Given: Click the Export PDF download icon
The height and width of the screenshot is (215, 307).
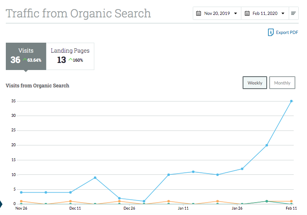Looking at the screenshot, I should click(x=270, y=32).
